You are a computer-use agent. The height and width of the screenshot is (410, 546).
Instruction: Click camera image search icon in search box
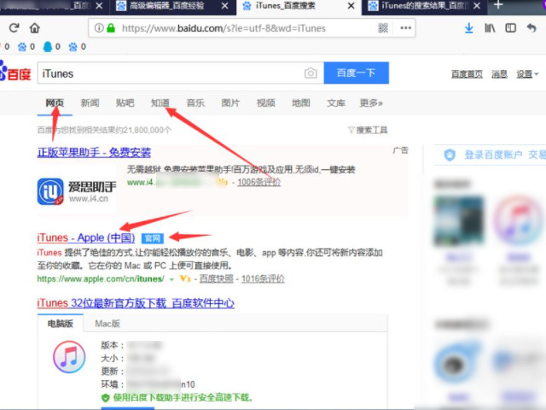tap(311, 73)
